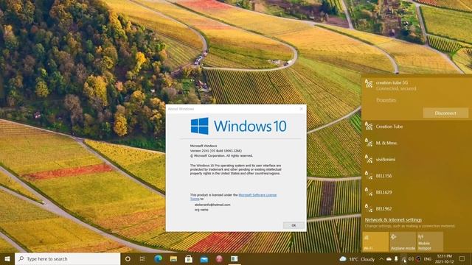Open the clock and date flyout
The image size is (472, 265).
(444, 259)
